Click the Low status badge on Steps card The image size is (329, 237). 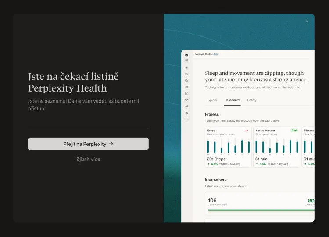(246, 130)
